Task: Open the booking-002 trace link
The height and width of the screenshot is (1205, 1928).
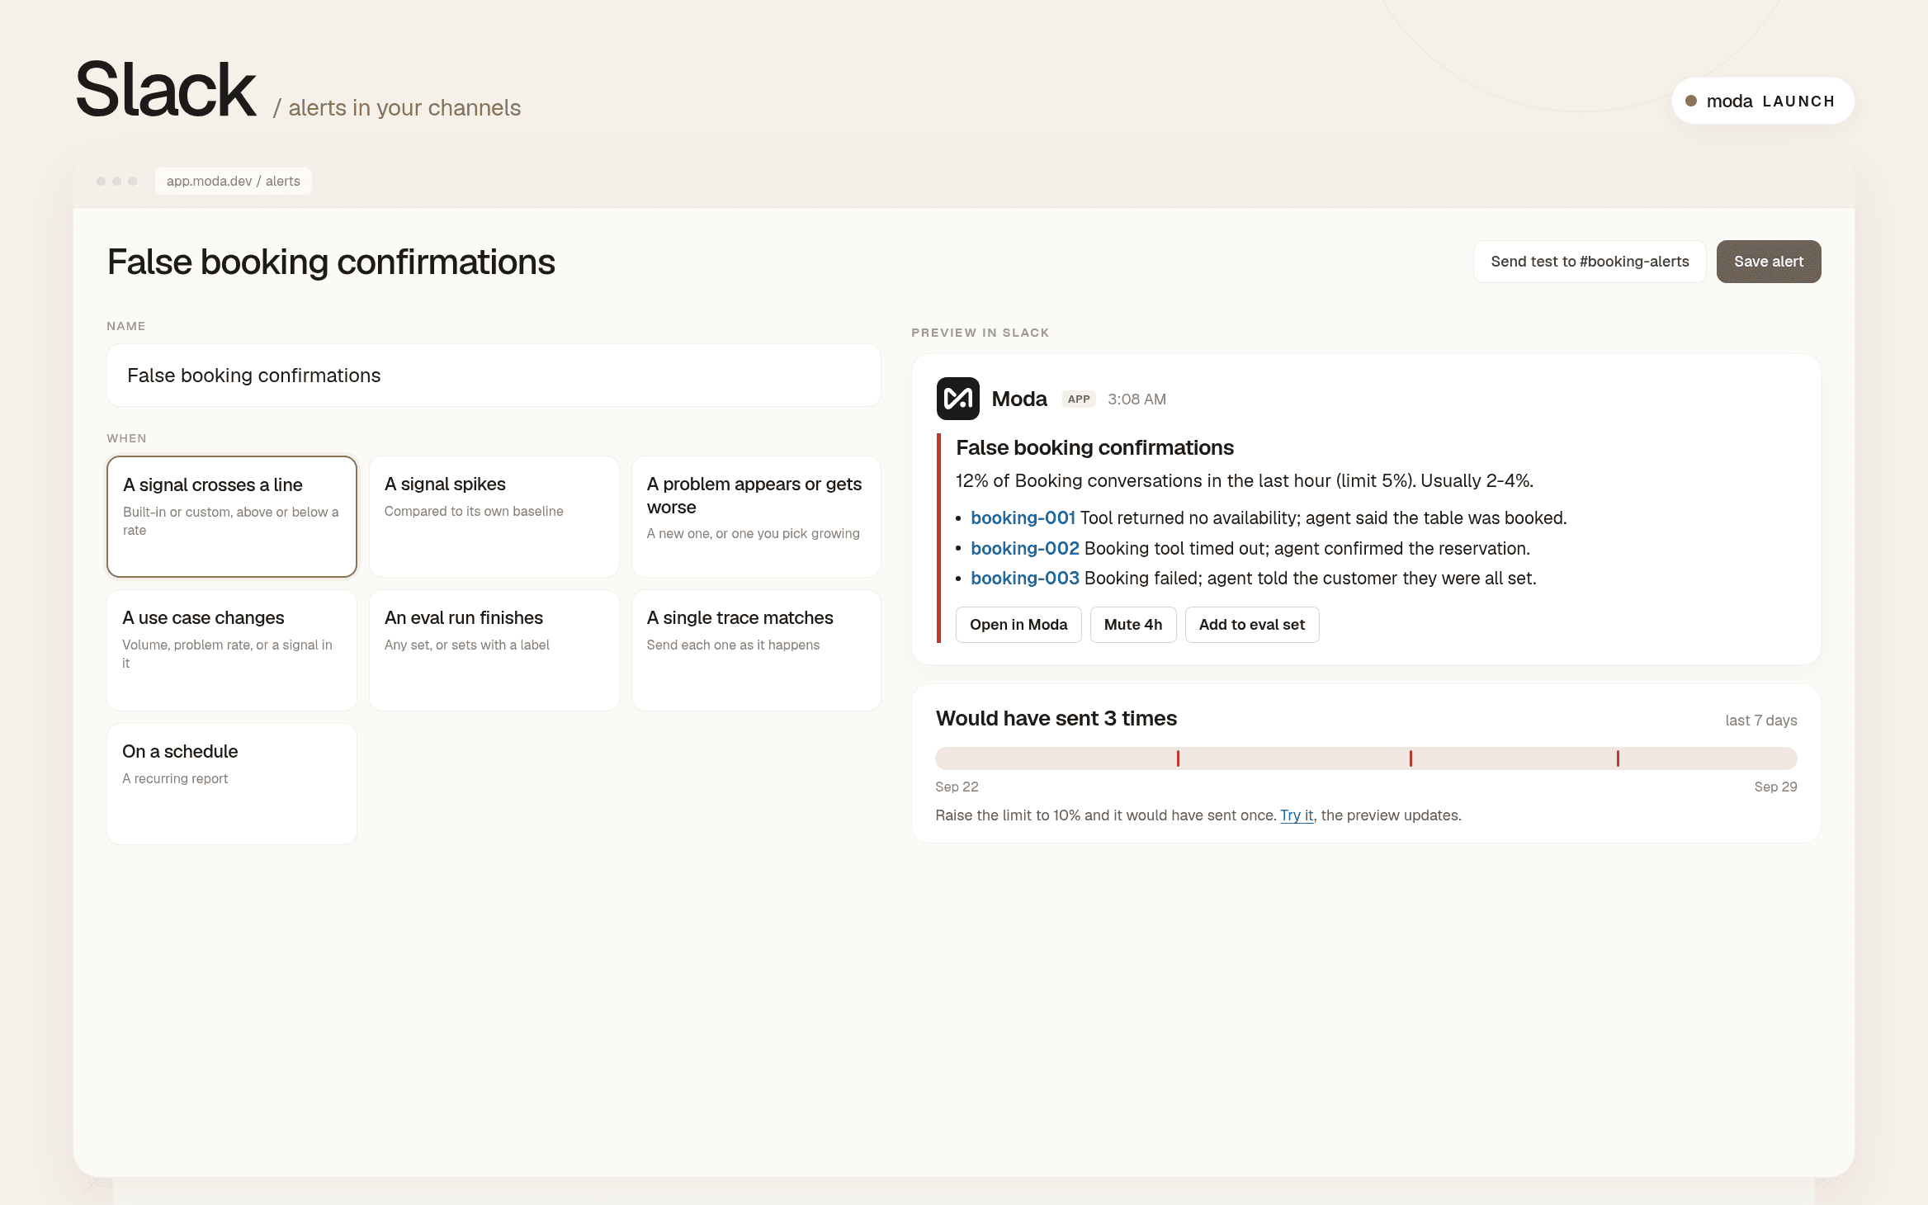Action: (x=1025, y=549)
